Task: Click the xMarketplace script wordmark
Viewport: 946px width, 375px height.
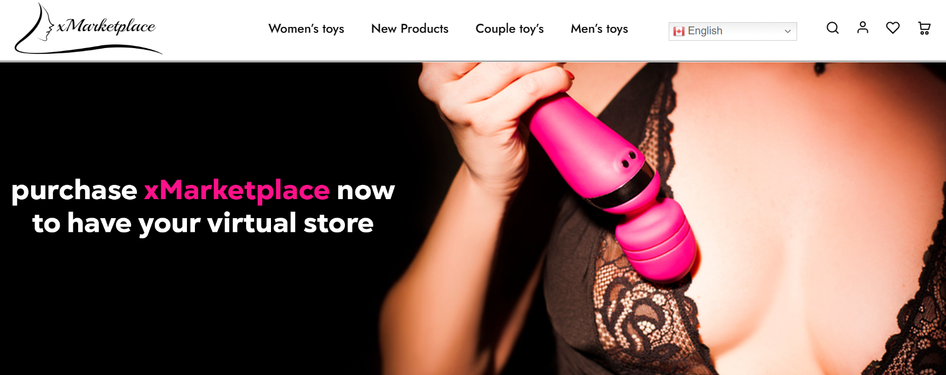Action: [106, 26]
